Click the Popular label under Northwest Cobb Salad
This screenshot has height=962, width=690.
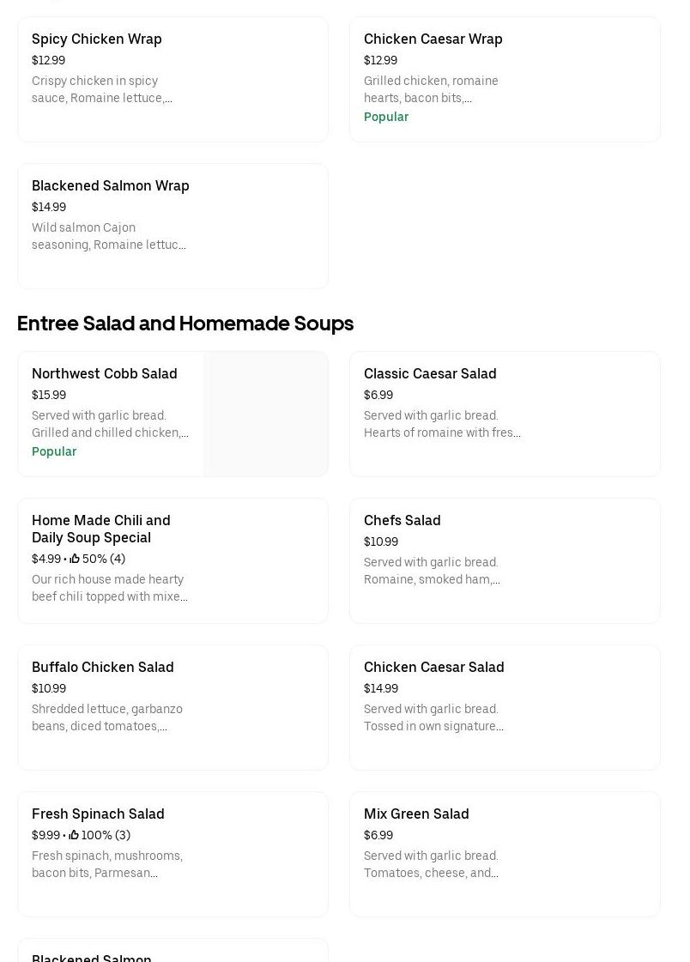[54, 451]
